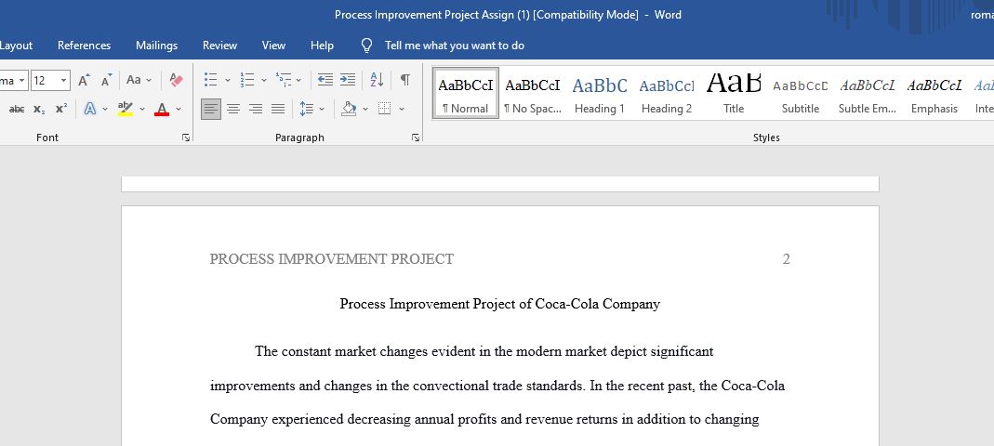994x446 pixels.
Task: Expand numbering library dropdown arrow
Action: click(x=264, y=81)
